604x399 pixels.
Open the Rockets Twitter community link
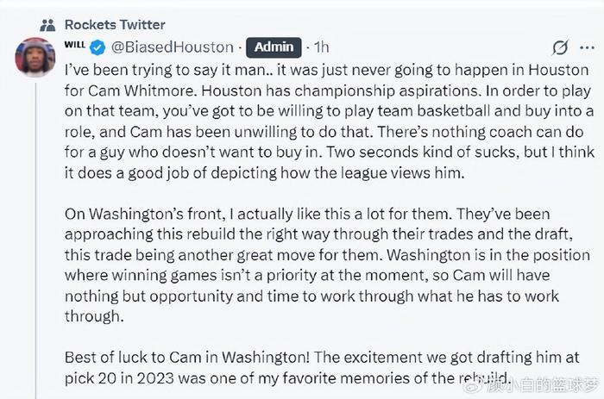pos(115,24)
